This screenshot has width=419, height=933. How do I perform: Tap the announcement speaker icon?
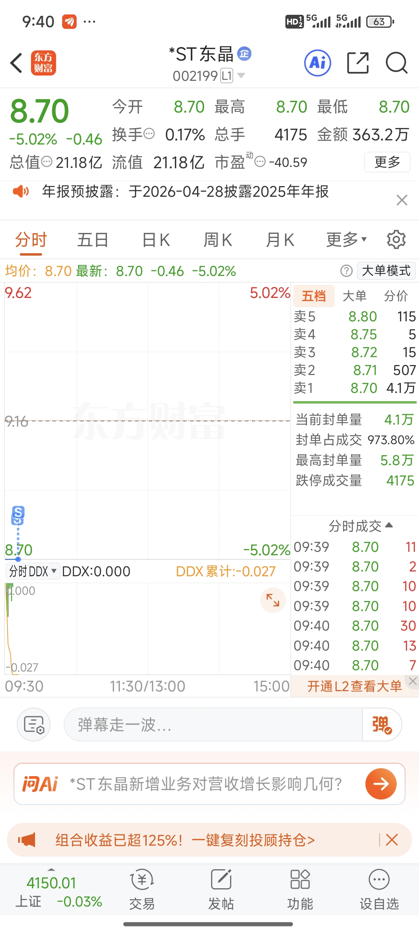point(21,191)
